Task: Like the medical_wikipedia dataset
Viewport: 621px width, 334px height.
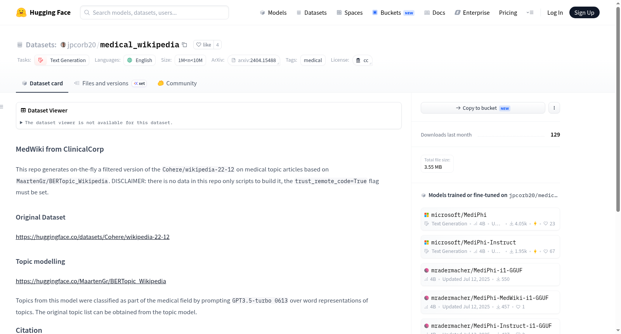Action: coord(204,45)
